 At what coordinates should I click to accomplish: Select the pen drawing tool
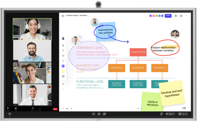[x=63, y=38]
